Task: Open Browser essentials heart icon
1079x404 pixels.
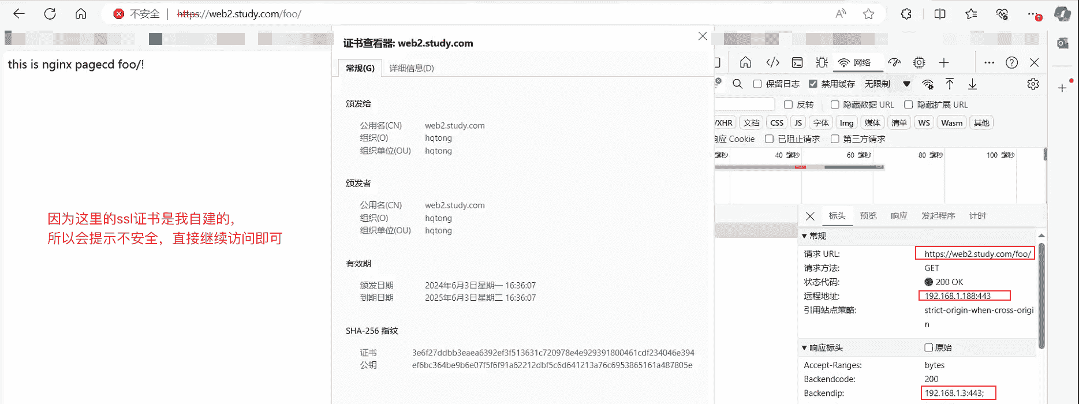Action: (x=1002, y=14)
